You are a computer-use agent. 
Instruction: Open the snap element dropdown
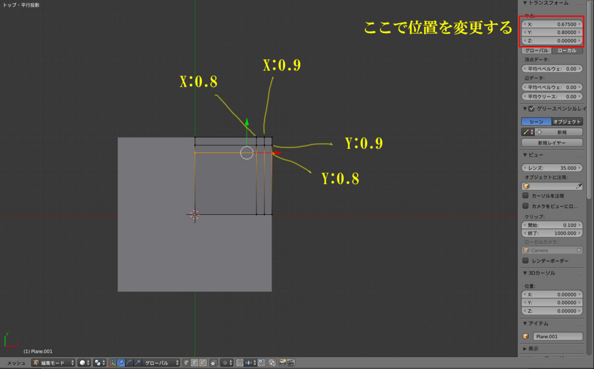(251, 363)
